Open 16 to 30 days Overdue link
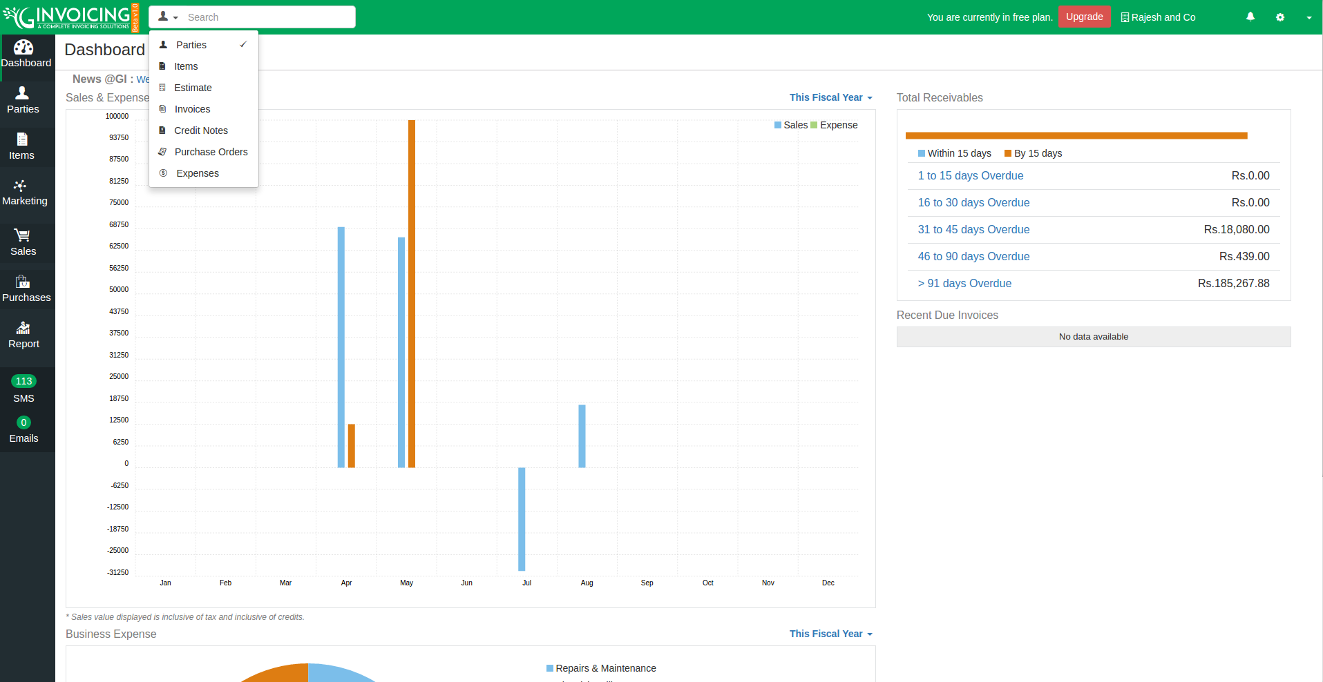The width and height of the screenshot is (1323, 682). point(973,203)
